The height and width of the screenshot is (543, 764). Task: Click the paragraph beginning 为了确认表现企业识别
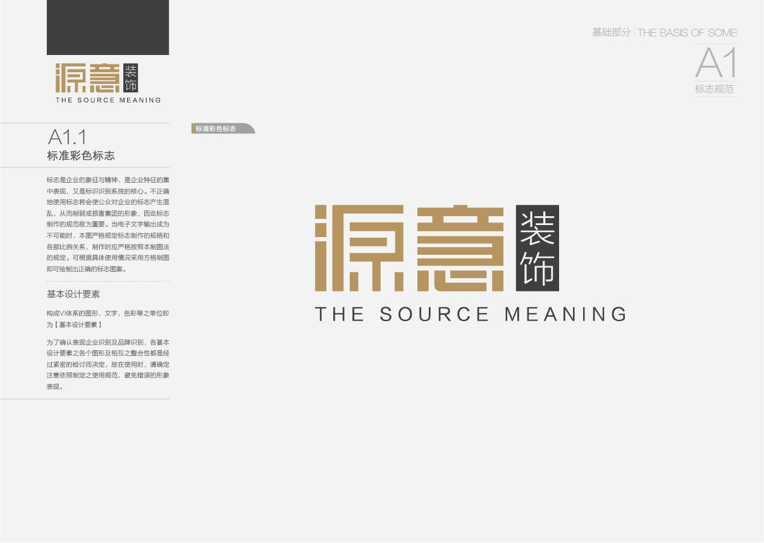tap(108, 364)
